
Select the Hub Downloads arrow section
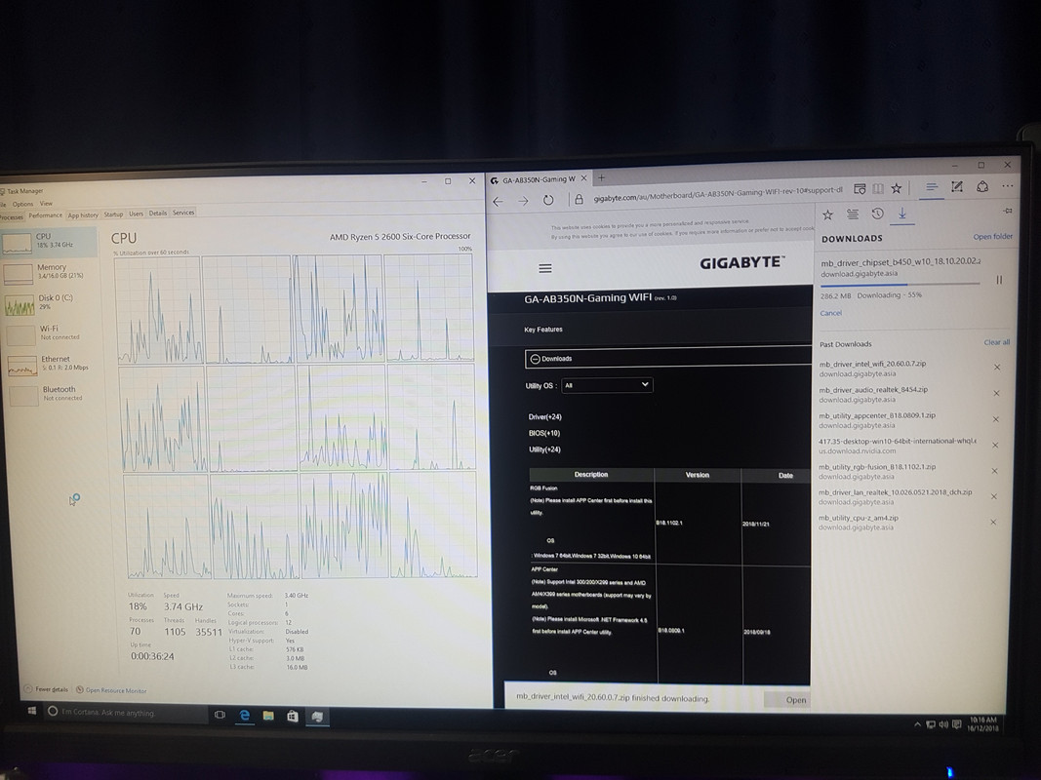tap(902, 214)
